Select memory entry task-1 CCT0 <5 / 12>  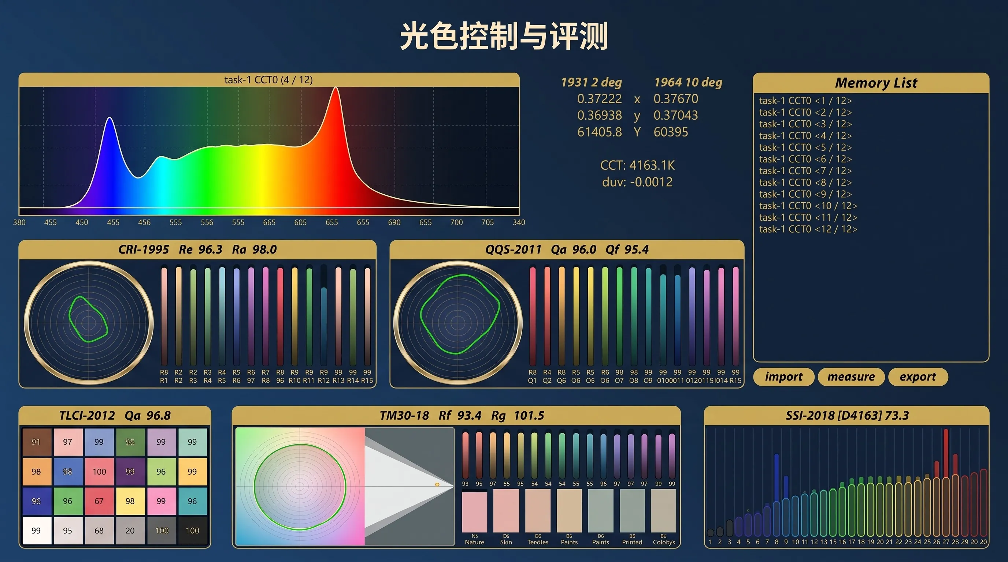pos(805,148)
